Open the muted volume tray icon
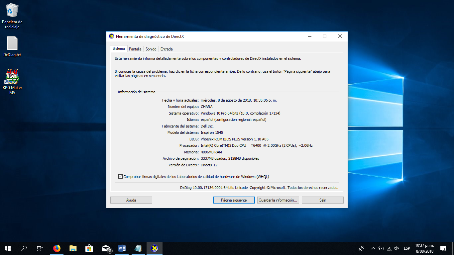Image resolution: width=454 pixels, height=255 pixels. (397, 248)
